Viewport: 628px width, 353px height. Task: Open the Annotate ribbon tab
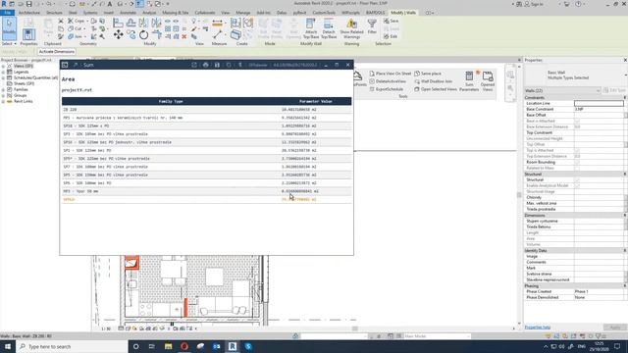[x=129, y=13]
